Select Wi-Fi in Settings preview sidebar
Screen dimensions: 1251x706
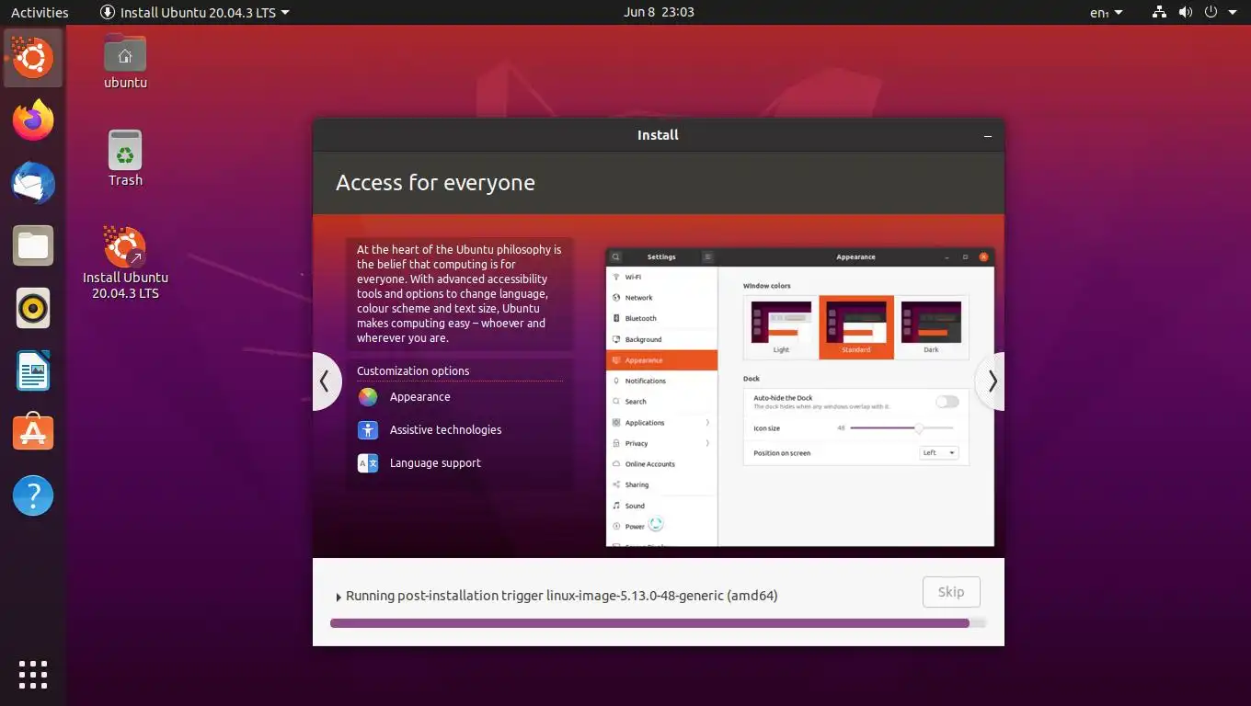tap(661, 277)
